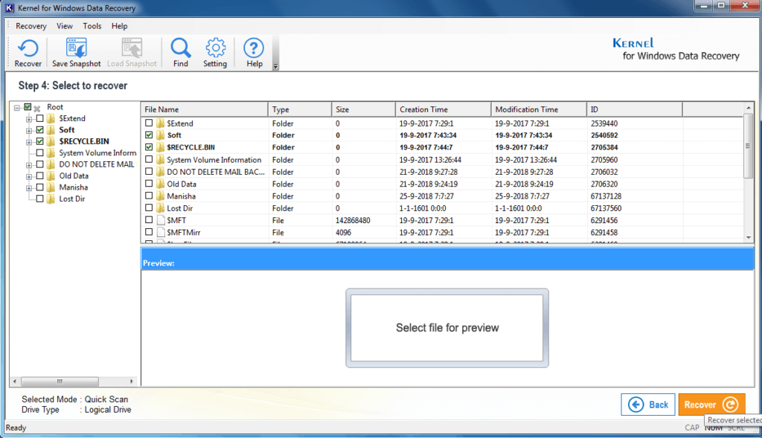Open the Find tool
This screenshot has height=438, width=762.
[x=181, y=51]
